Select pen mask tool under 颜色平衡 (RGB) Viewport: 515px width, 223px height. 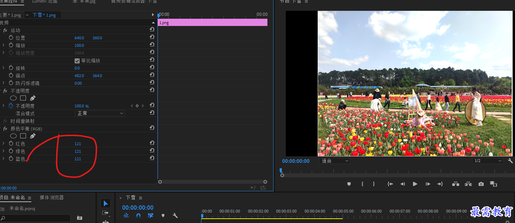pyautogui.click(x=33, y=136)
